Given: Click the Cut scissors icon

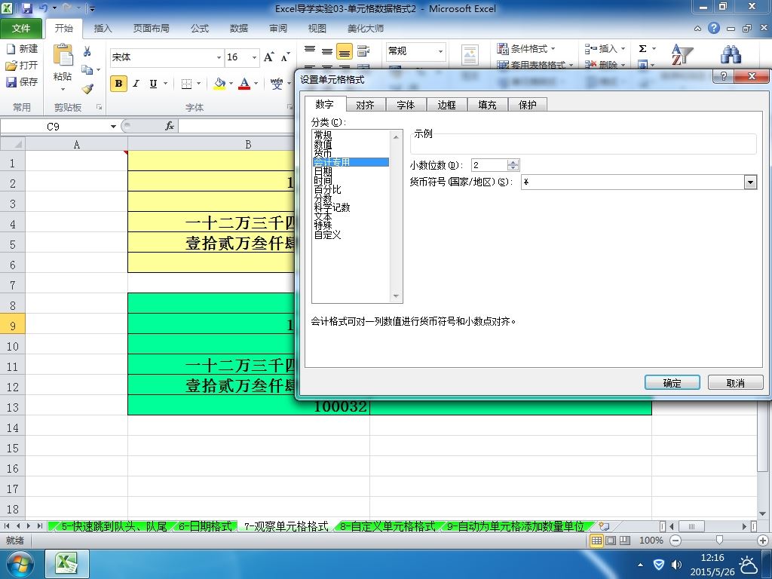Looking at the screenshot, I should [x=87, y=51].
